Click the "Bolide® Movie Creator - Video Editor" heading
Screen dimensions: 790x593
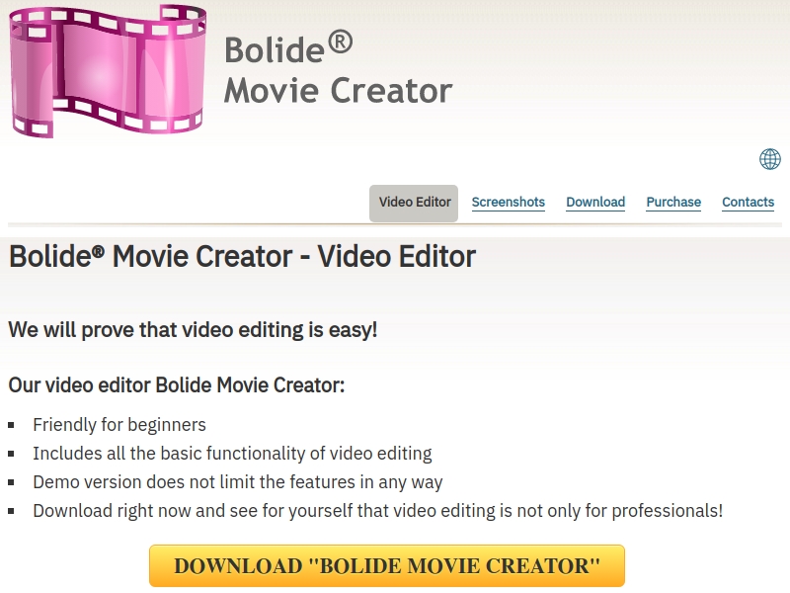point(242,256)
